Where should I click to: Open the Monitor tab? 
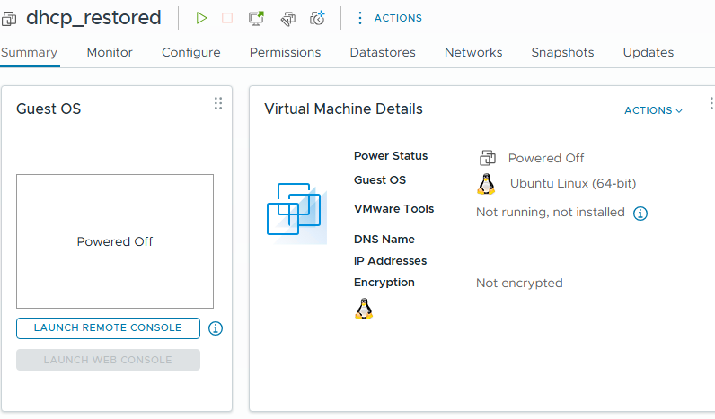coord(110,52)
